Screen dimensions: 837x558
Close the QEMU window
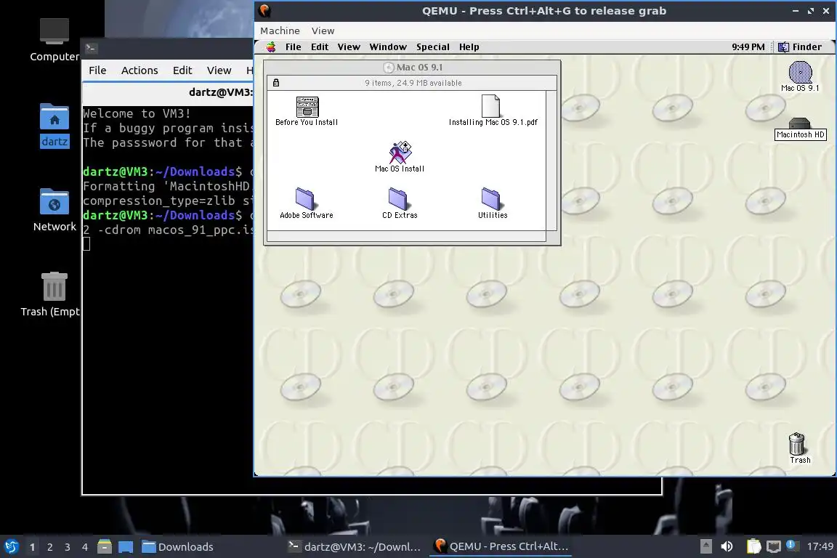click(x=826, y=11)
